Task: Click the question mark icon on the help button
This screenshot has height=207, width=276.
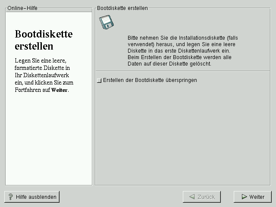Action: pyautogui.click(x=10, y=197)
